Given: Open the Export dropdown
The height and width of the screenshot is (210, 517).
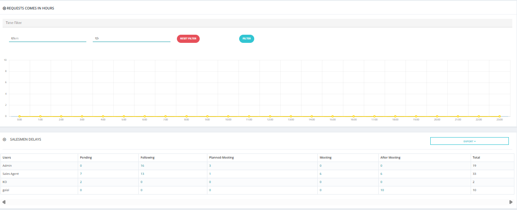Looking at the screenshot, I should [x=469, y=141].
